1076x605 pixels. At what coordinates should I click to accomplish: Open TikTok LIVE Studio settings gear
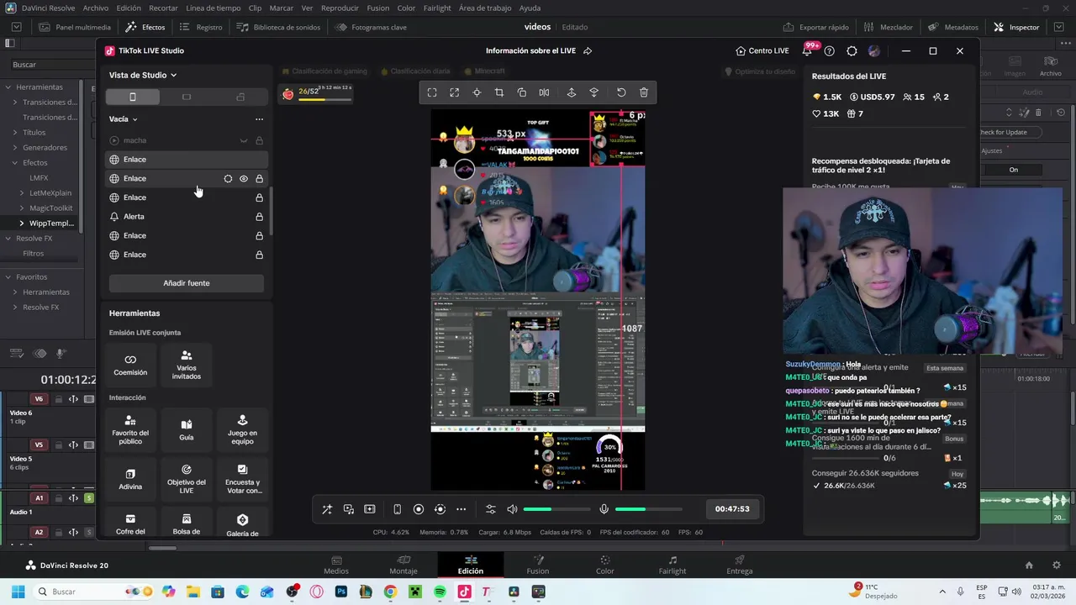coord(852,50)
